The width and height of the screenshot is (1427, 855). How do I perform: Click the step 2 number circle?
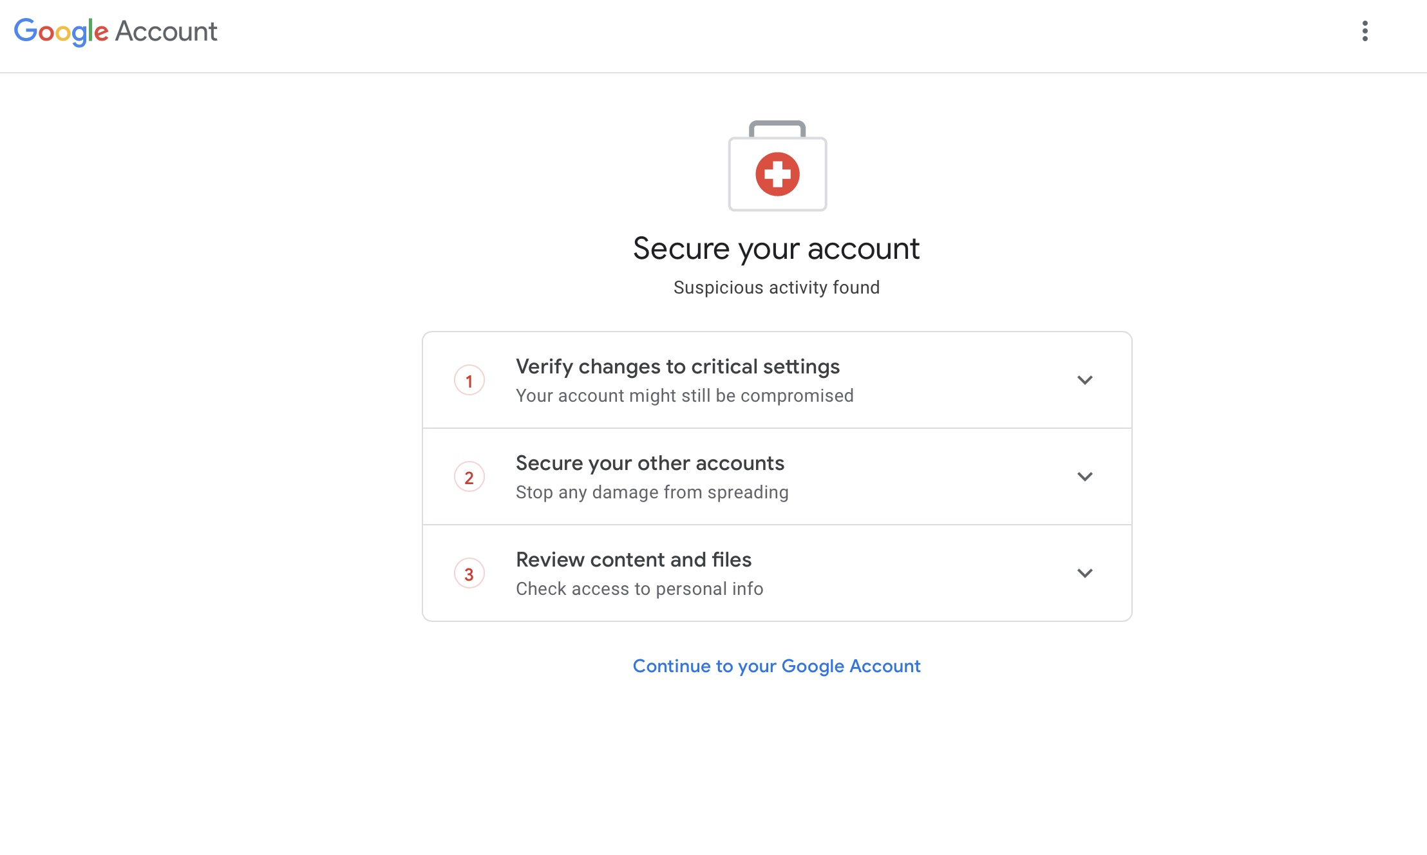[x=469, y=477]
